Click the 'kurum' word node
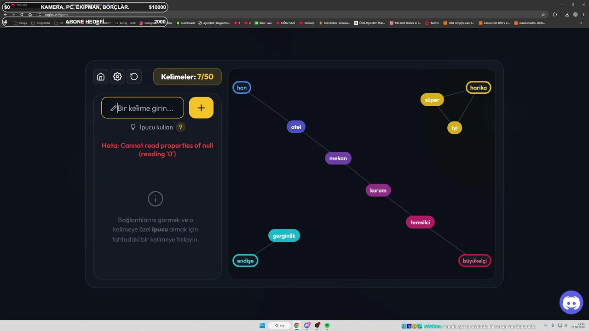589x331 pixels. [x=378, y=190]
